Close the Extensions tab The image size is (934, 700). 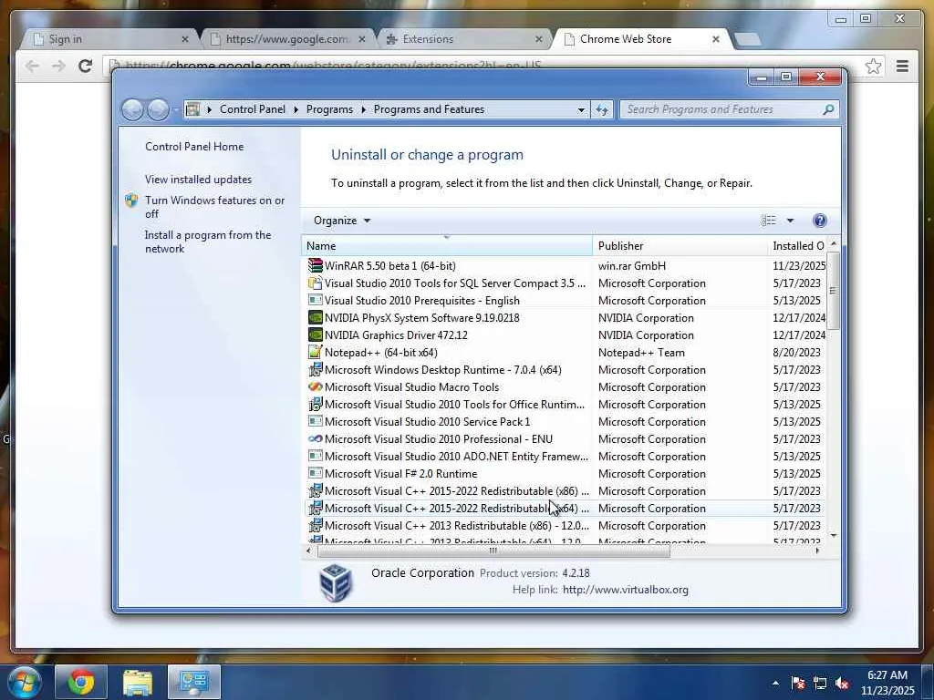coord(538,39)
